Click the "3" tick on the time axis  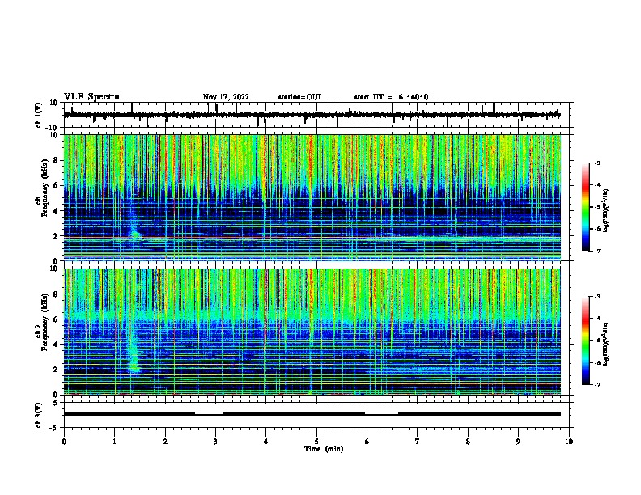tap(215, 442)
